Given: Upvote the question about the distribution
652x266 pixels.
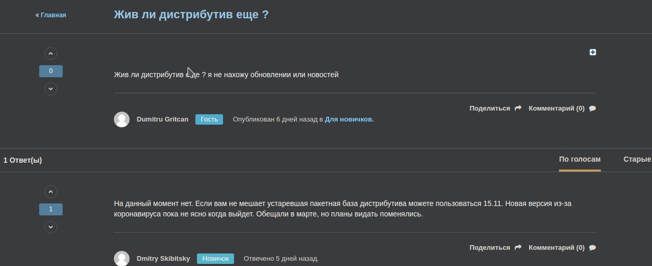Looking at the screenshot, I should [51, 53].
